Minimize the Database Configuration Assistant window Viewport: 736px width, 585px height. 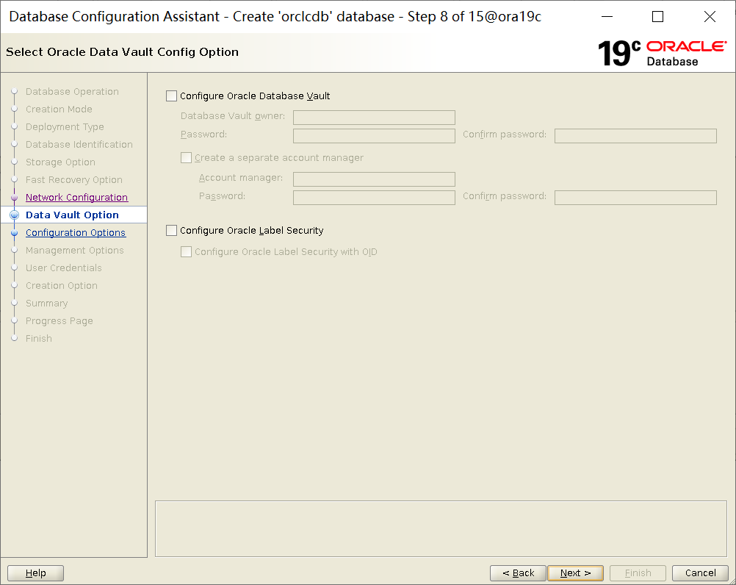607,17
